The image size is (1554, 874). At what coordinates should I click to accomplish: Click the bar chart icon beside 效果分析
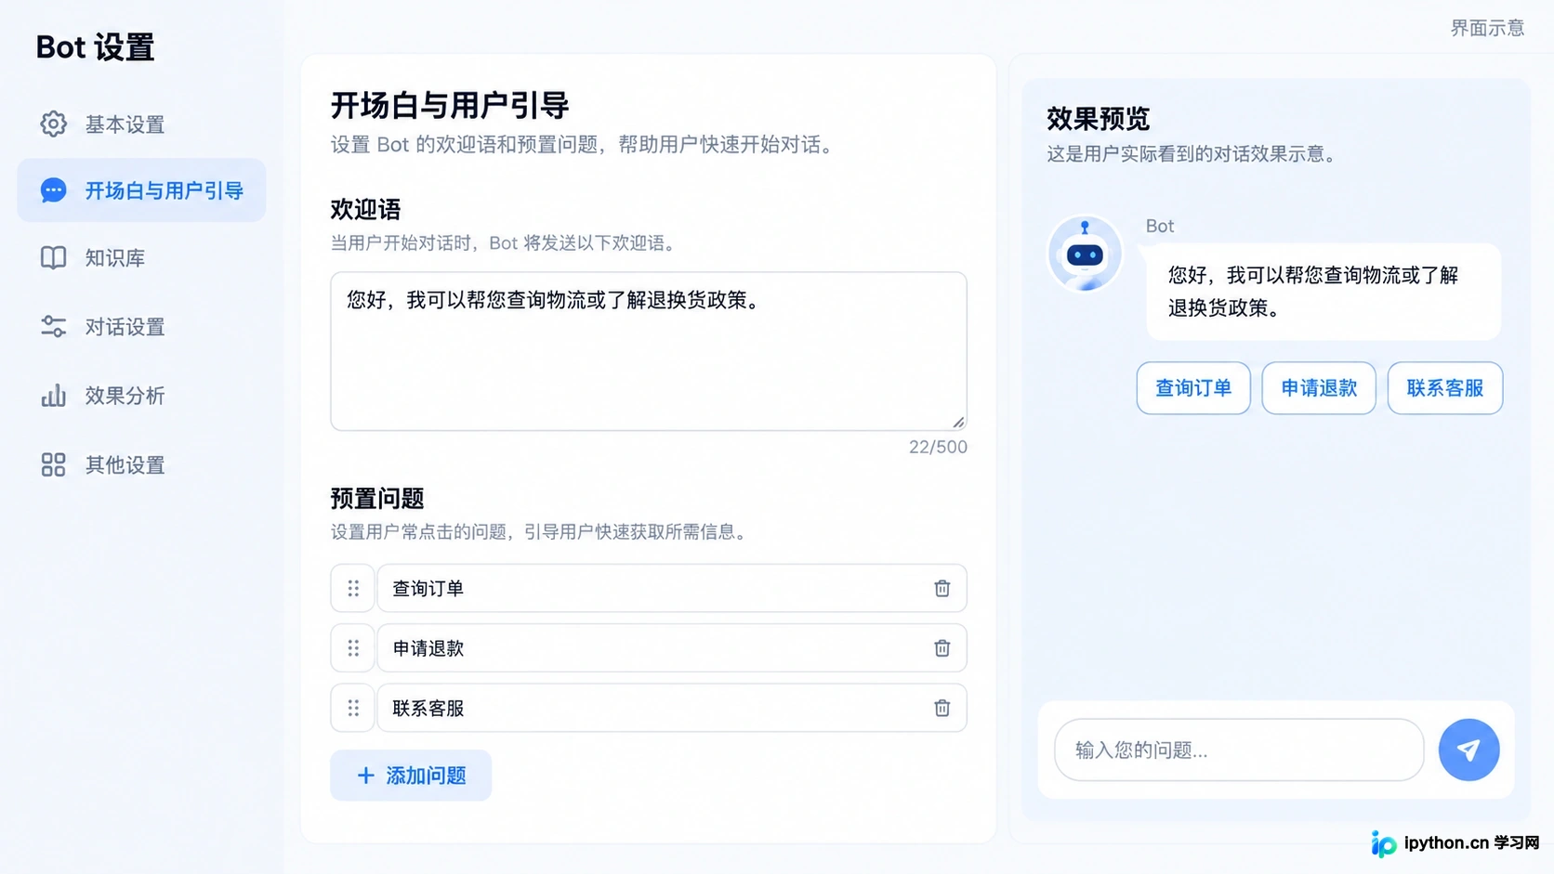click(x=53, y=395)
